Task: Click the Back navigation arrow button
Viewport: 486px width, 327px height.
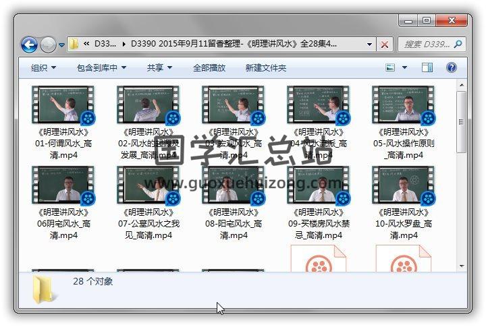Action: 29,45
